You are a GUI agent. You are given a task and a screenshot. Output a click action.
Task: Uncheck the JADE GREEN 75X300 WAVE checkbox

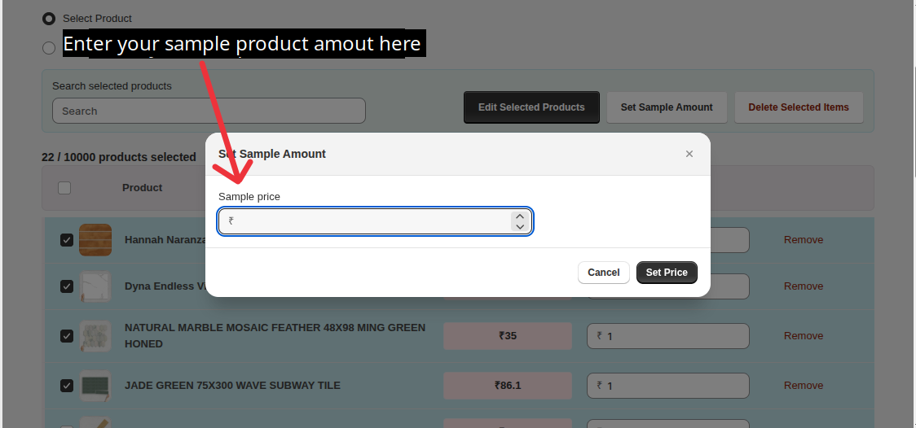click(67, 386)
